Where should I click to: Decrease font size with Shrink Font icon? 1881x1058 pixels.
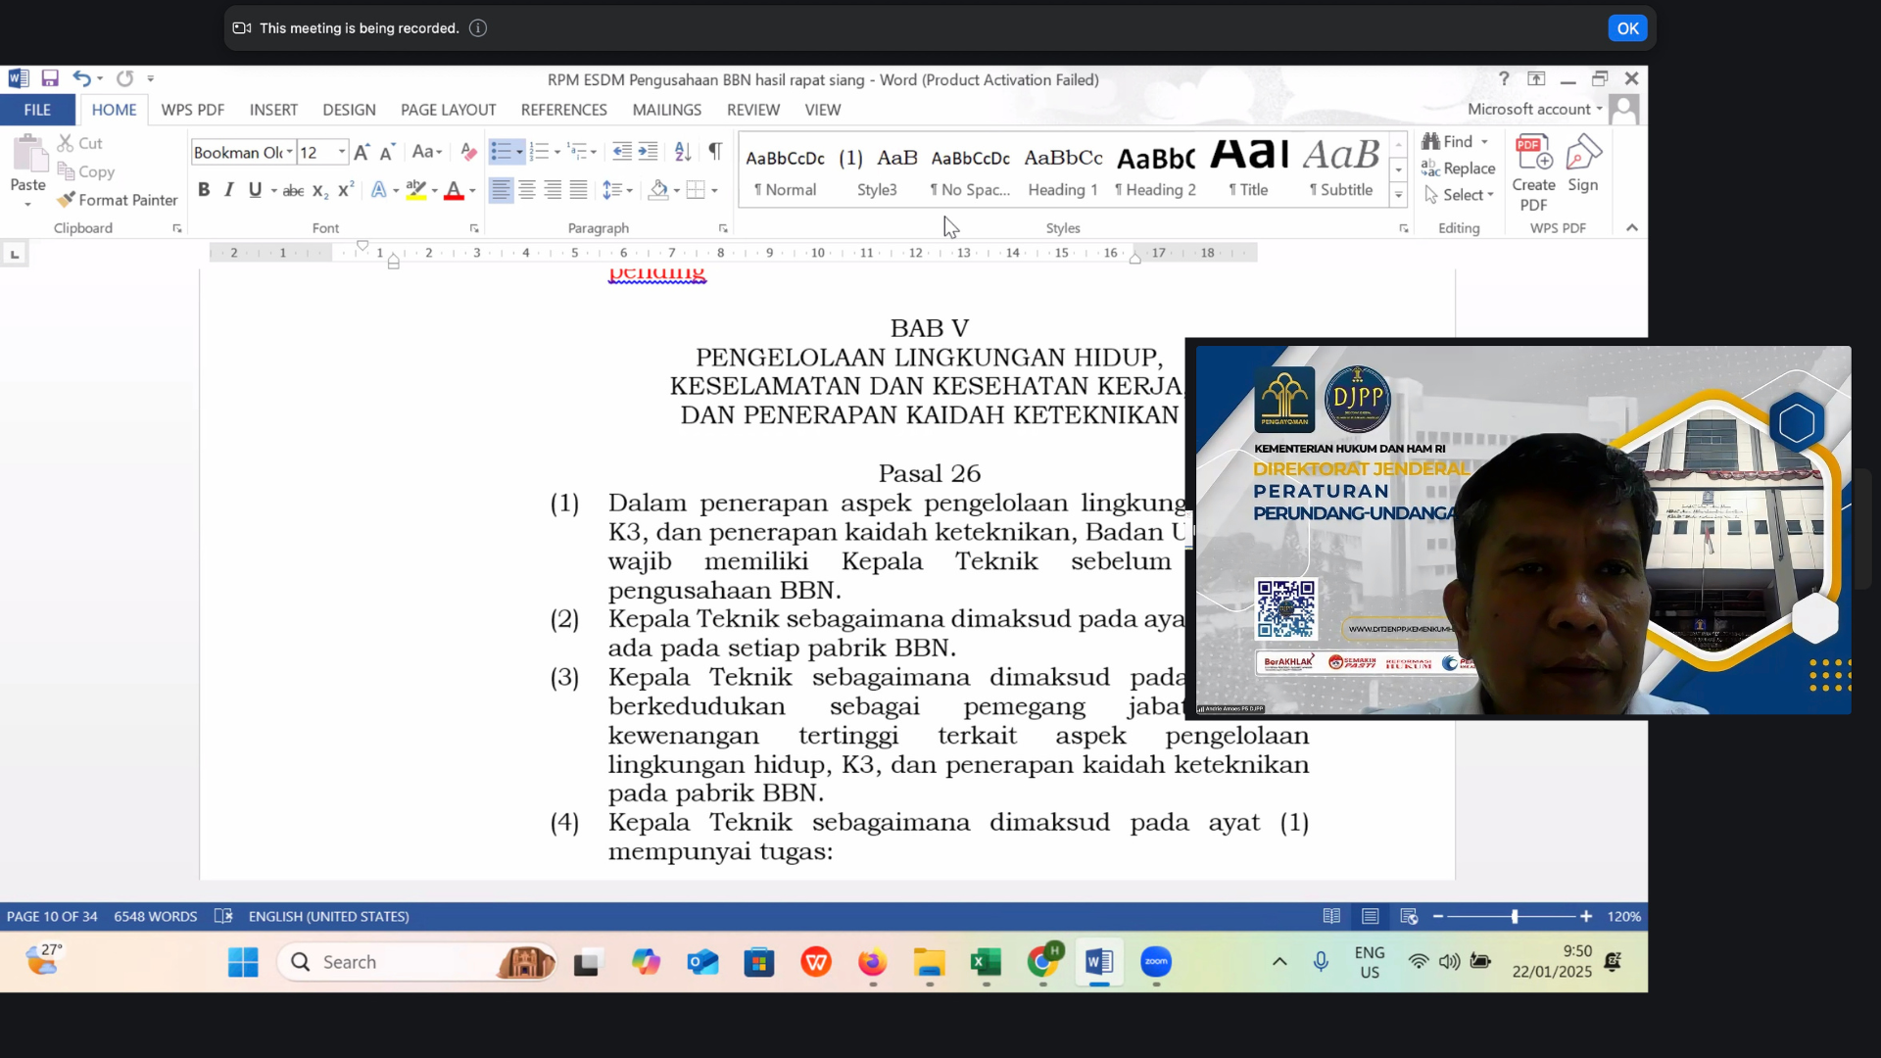(x=387, y=152)
